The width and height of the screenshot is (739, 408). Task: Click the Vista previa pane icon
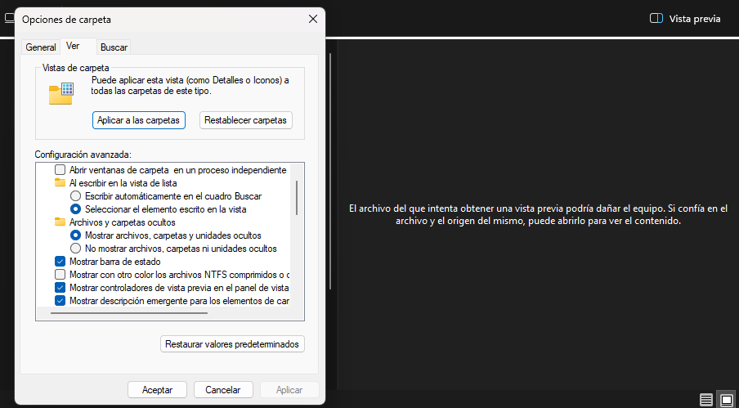coord(656,18)
